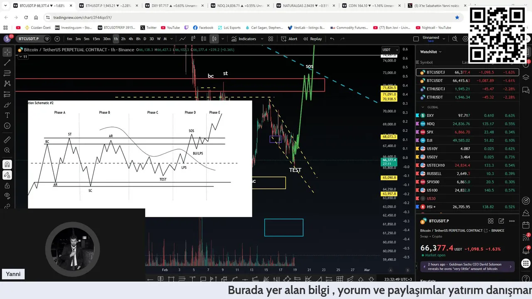
Task: Open the details panel grid icon beside BTCUSDT.P
Action: (491, 221)
